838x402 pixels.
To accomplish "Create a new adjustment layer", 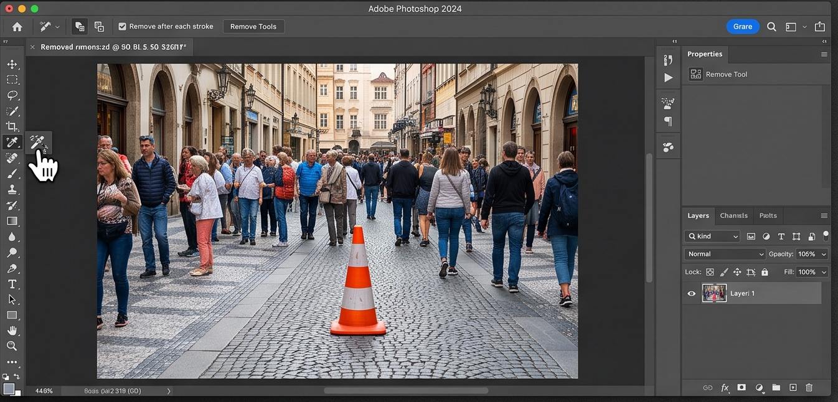I will 759,388.
